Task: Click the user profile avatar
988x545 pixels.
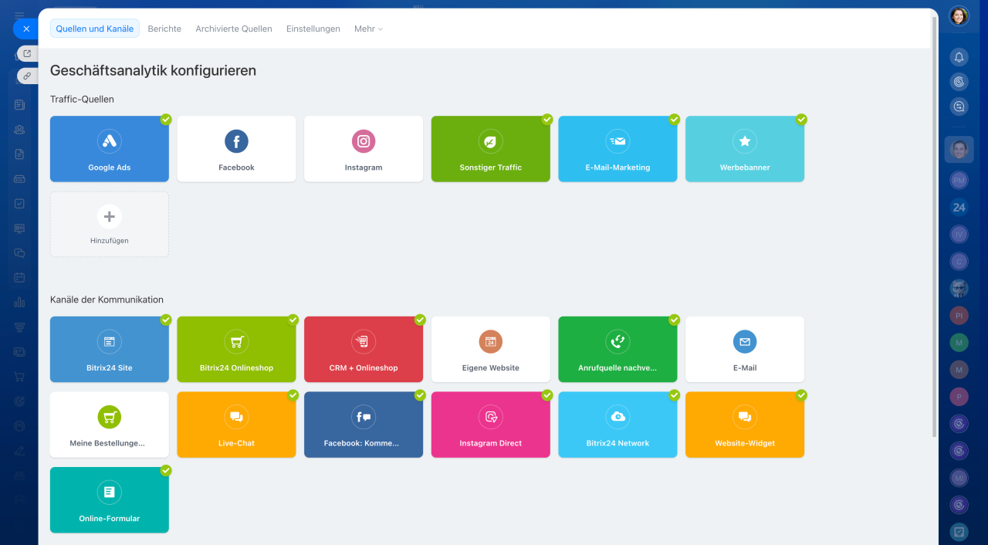Action: click(959, 16)
